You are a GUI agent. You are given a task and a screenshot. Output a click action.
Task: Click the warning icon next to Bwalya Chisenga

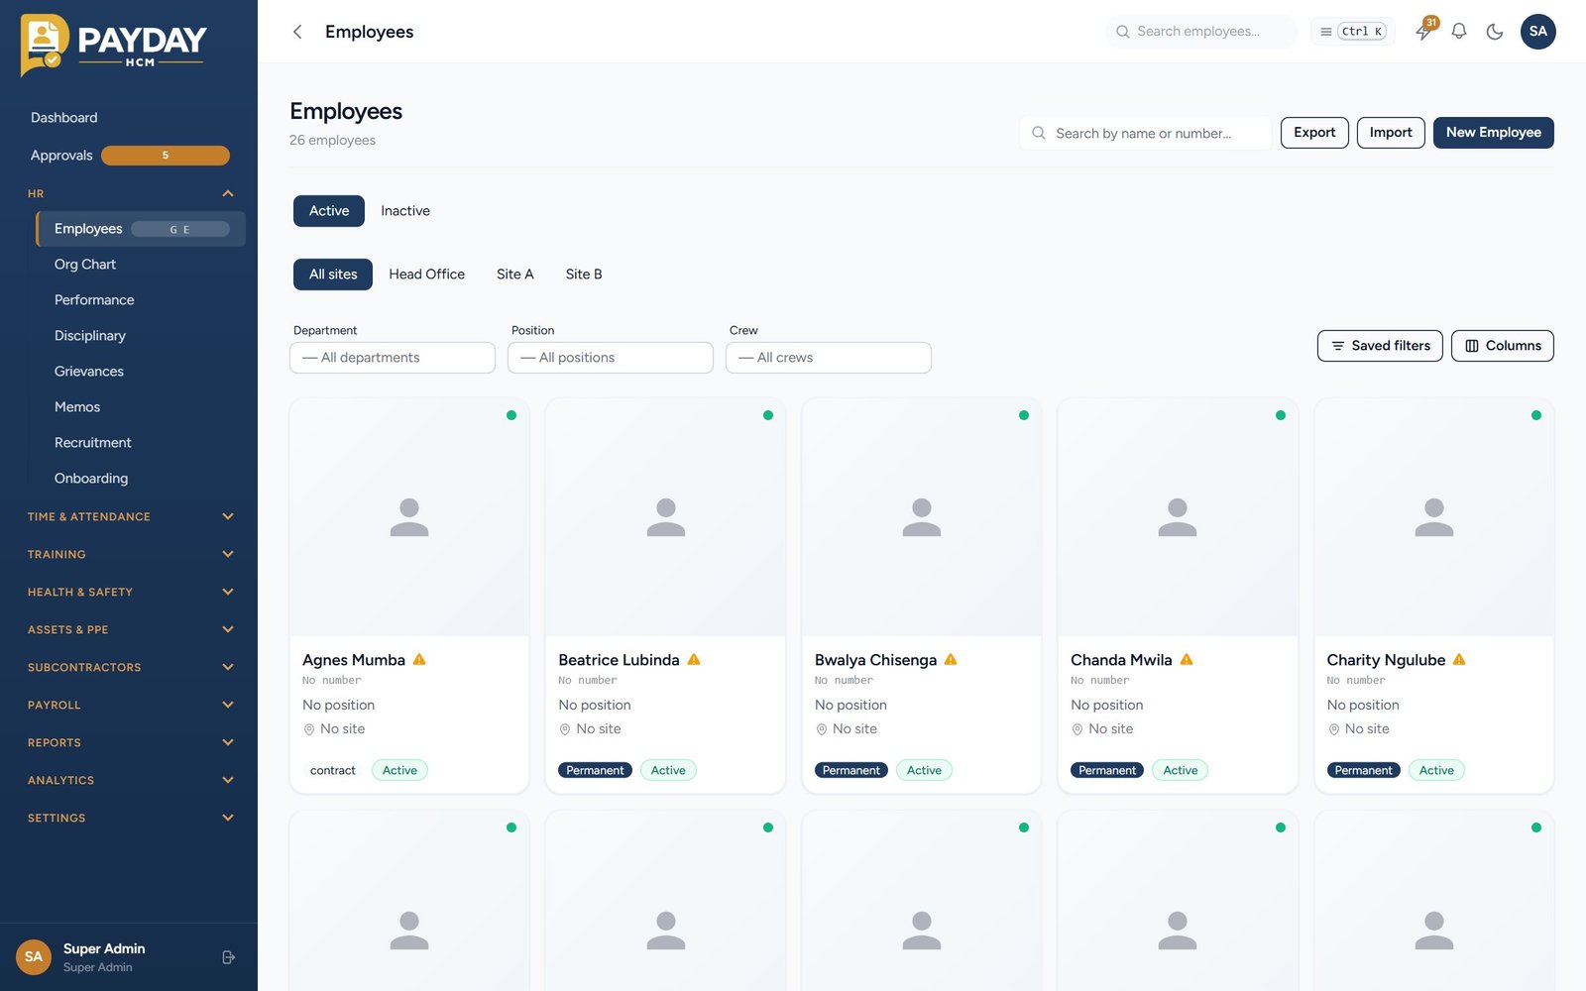(x=951, y=659)
